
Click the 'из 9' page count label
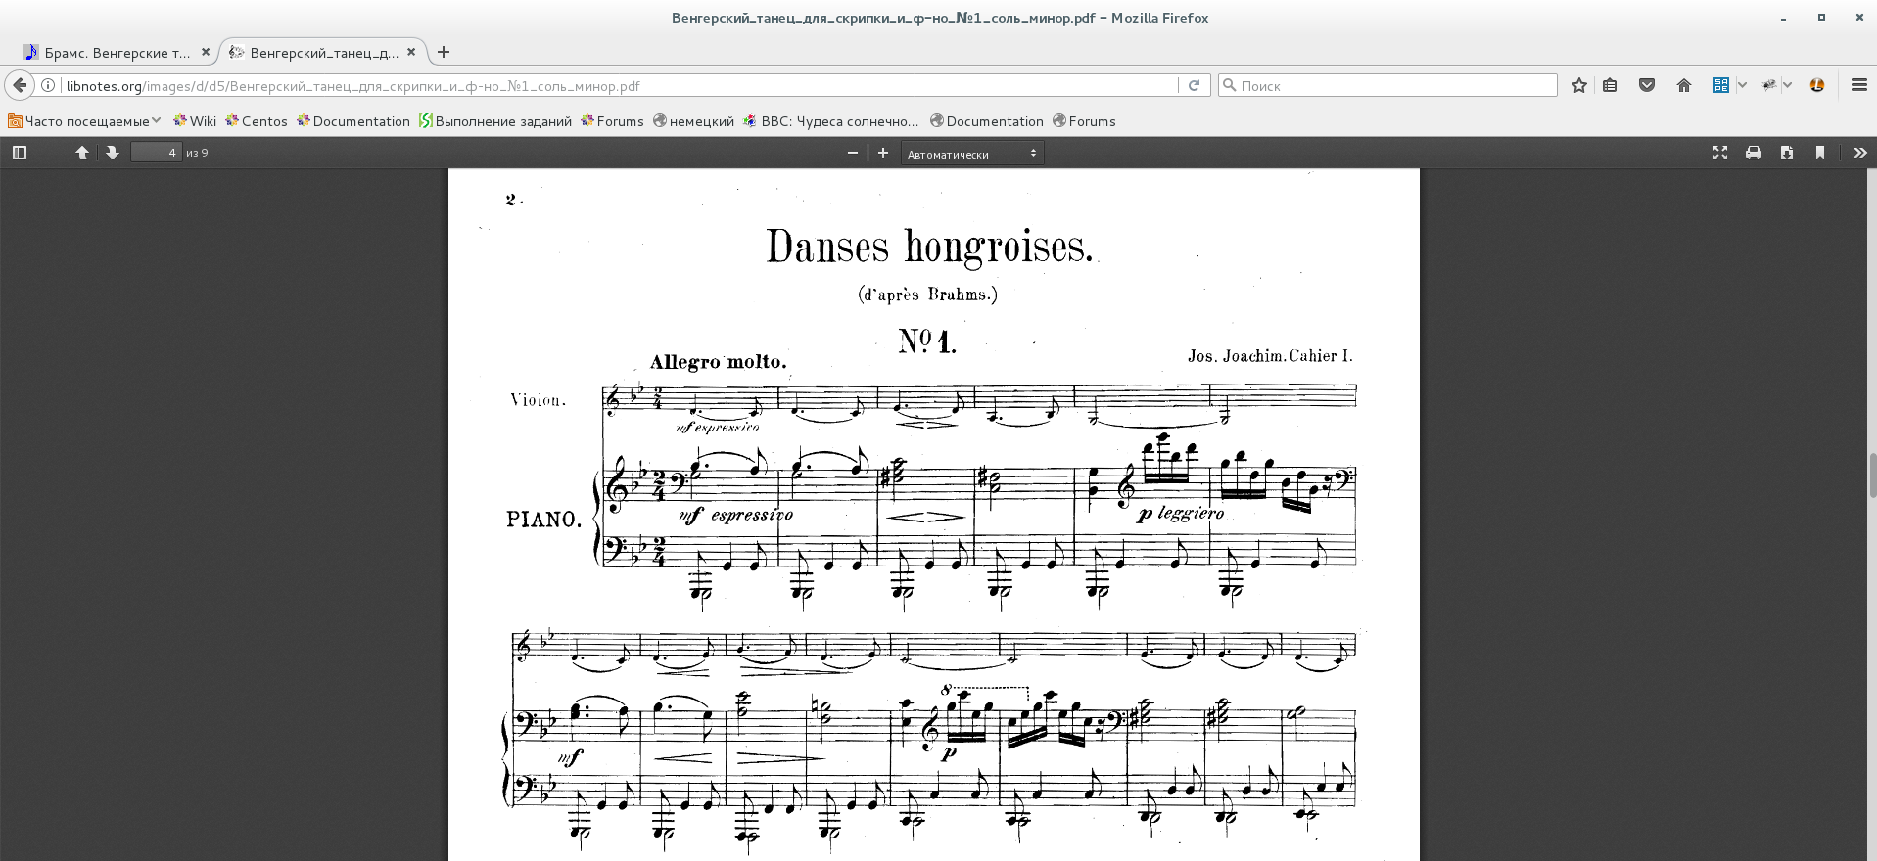[197, 153]
